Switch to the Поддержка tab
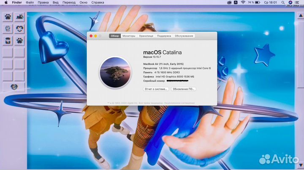 coord(164,36)
